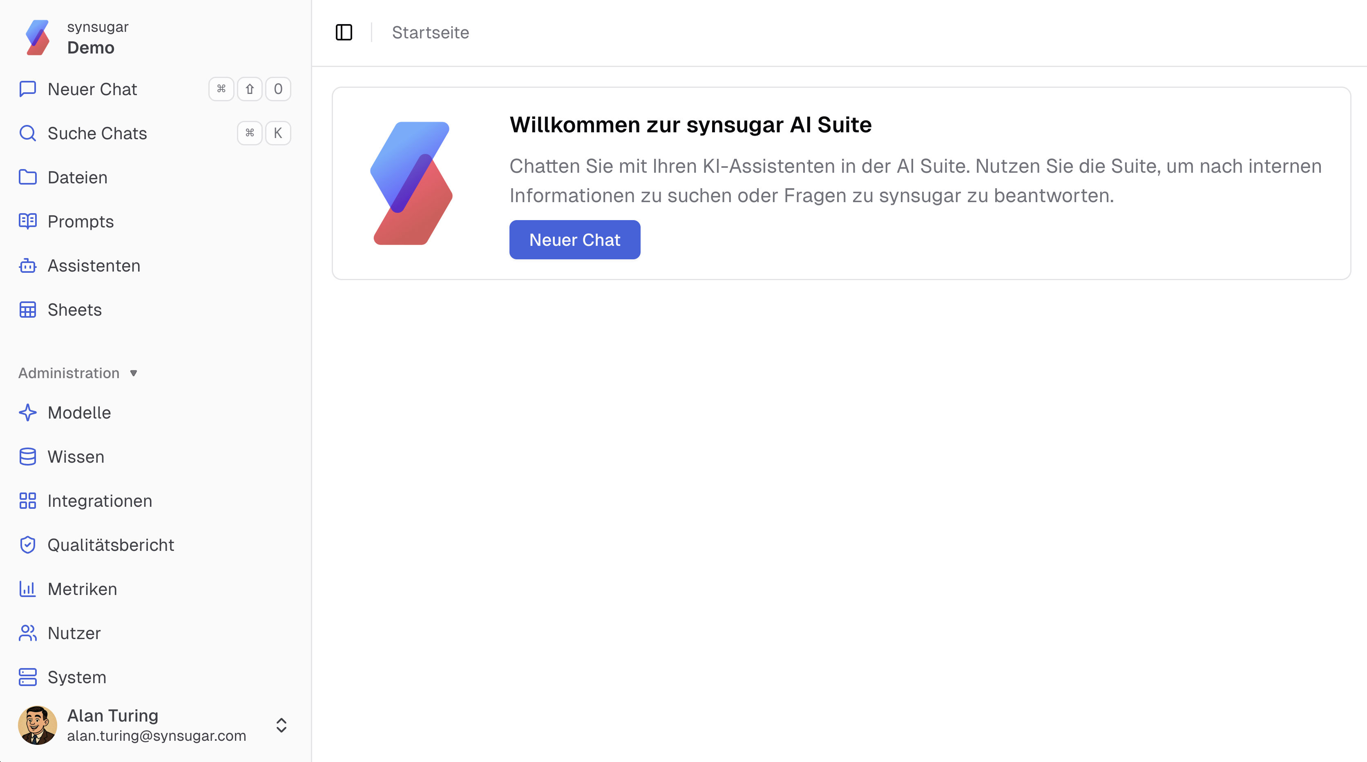Image resolution: width=1367 pixels, height=762 pixels.
Task: Open the Startseite breadcrumb
Action: coord(430,32)
